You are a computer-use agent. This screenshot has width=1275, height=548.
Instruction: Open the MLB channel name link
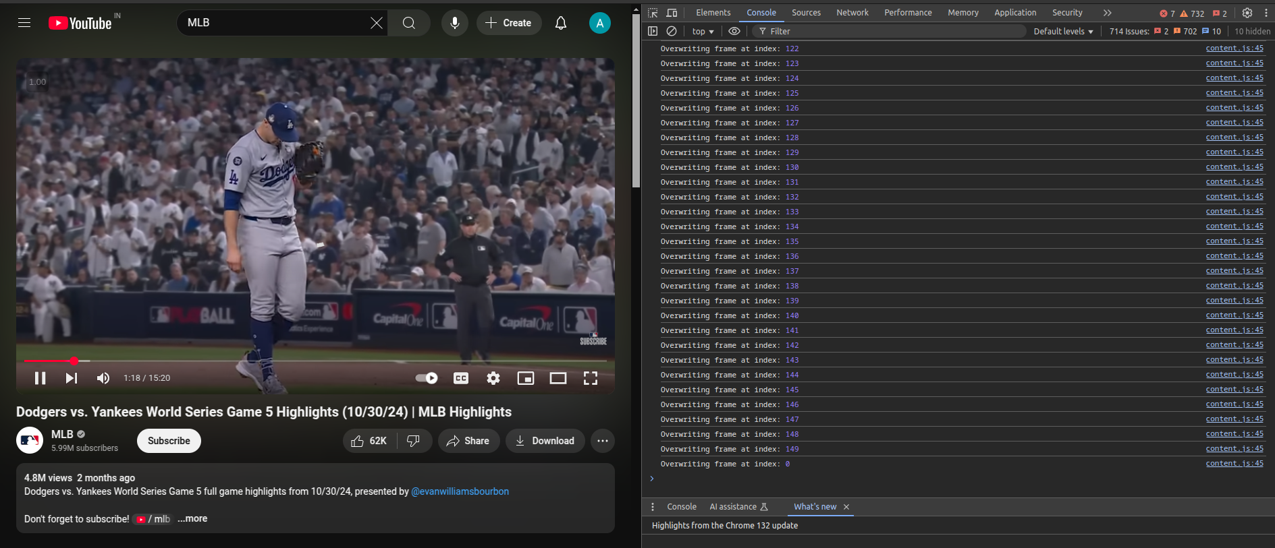coord(62,434)
